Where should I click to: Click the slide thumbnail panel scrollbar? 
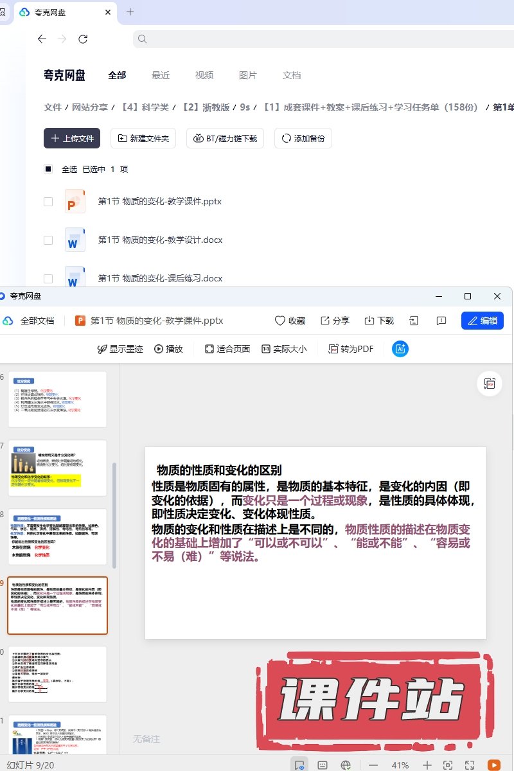click(x=114, y=514)
